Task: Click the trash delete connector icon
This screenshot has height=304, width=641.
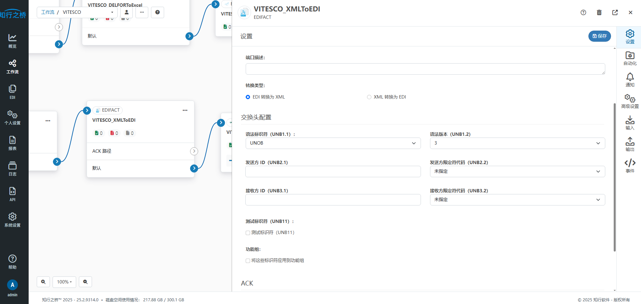Action: click(x=599, y=12)
